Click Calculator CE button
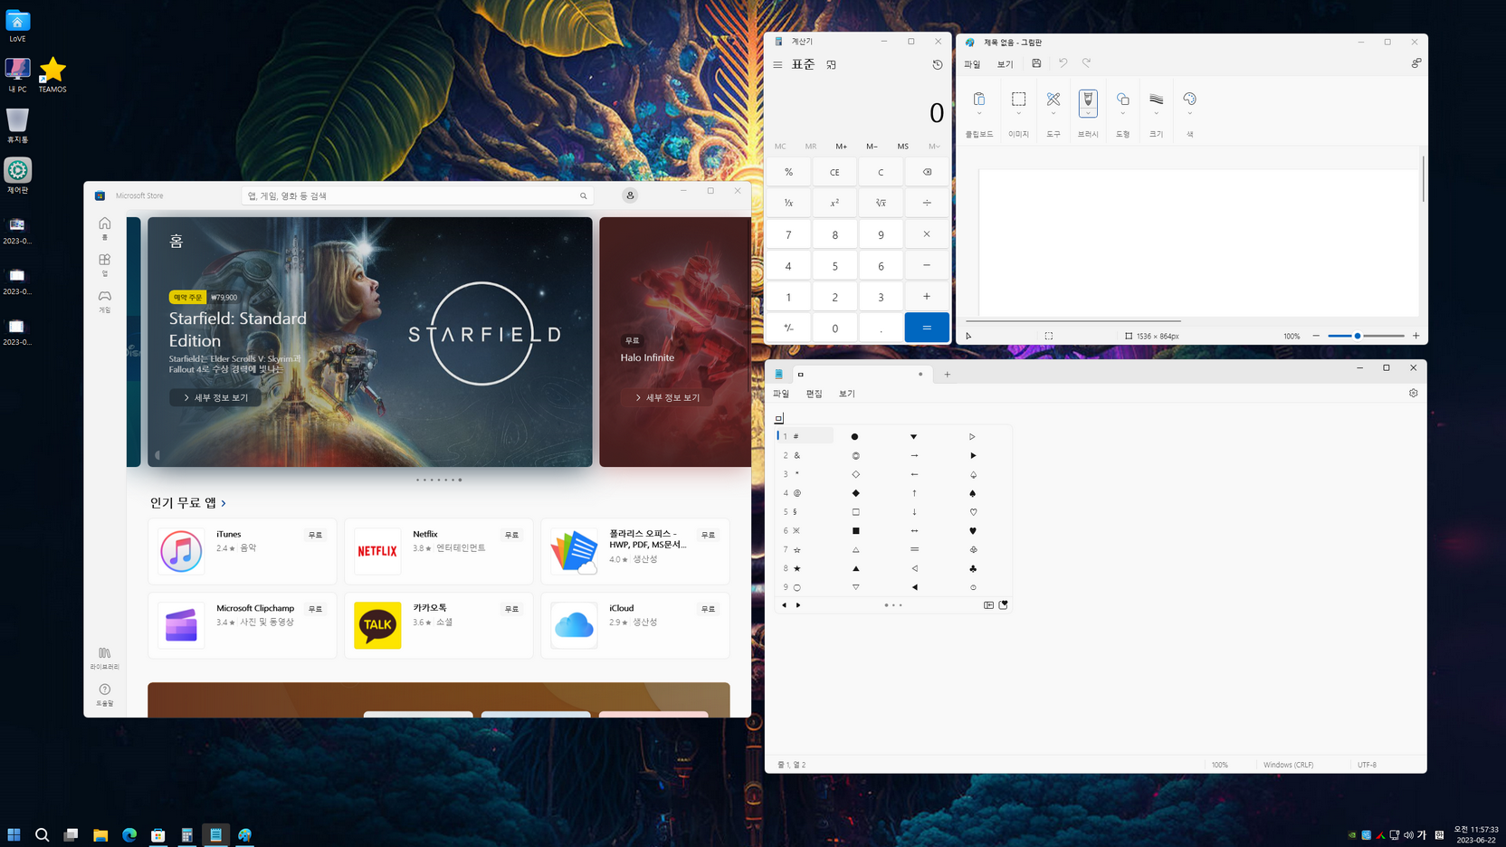The width and height of the screenshot is (1506, 847). point(834,172)
